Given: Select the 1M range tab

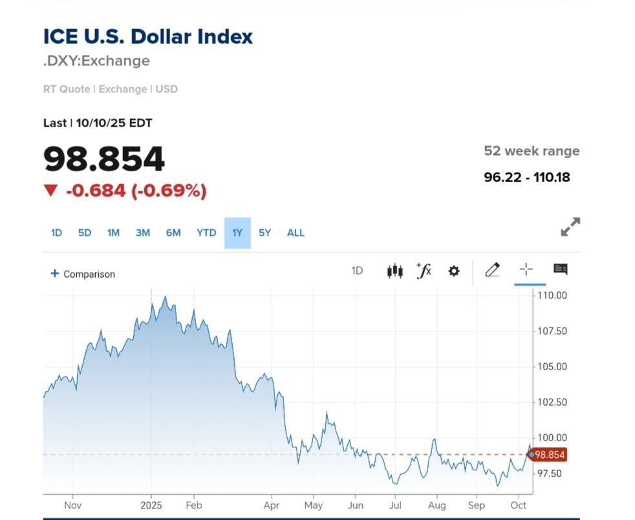Looking at the screenshot, I should click(x=114, y=233).
